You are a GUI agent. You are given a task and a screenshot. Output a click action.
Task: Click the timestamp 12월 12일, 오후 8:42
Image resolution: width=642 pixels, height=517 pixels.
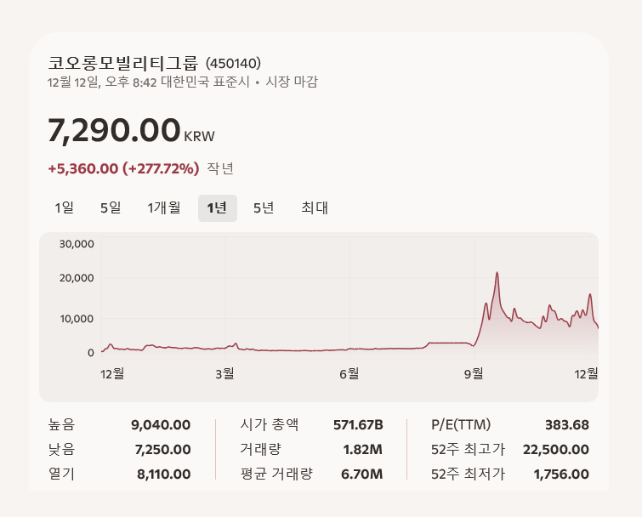[x=102, y=82]
